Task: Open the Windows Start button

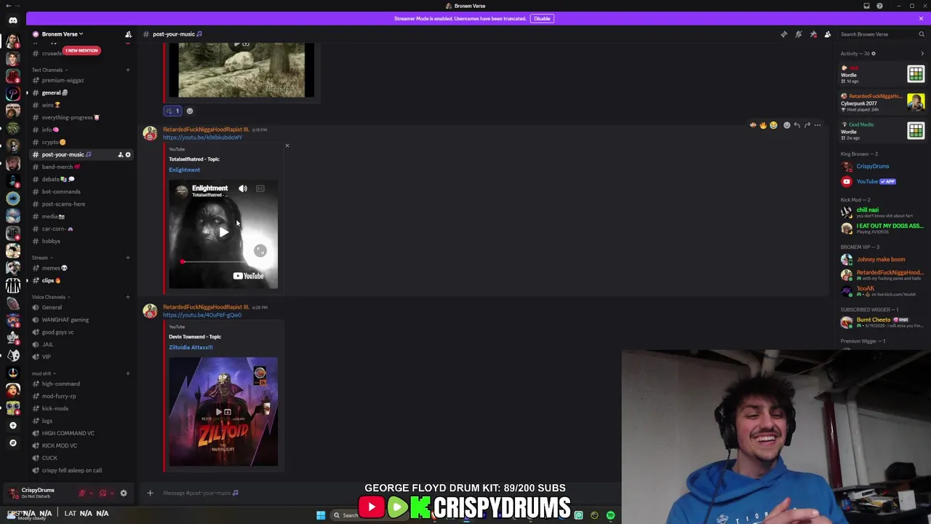Action: (x=321, y=515)
